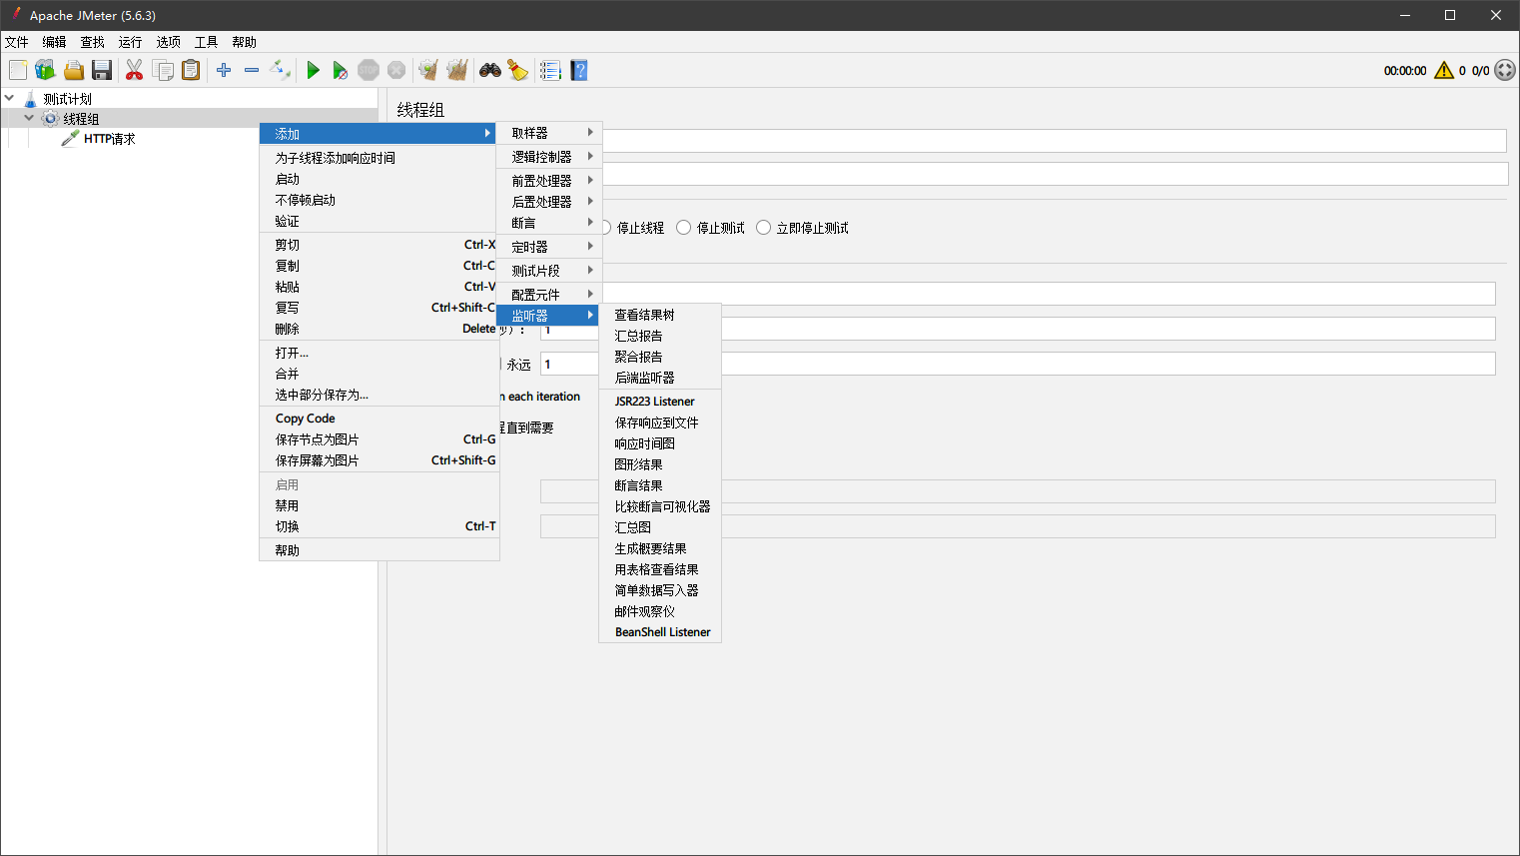Open the 编辑 menu
Image resolution: width=1520 pixels, height=856 pixels.
(54, 42)
